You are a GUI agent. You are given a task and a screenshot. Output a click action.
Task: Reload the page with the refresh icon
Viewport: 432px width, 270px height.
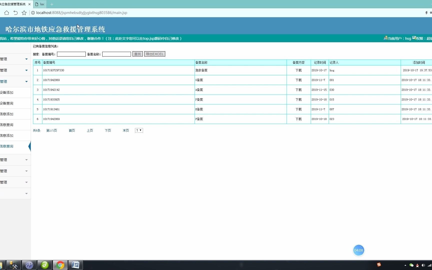tap(15, 13)
